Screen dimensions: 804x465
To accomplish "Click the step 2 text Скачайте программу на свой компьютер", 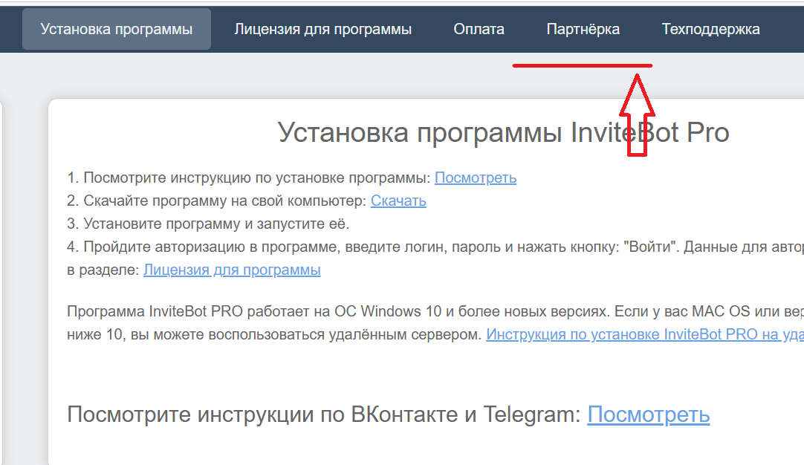I will (217, 201).
